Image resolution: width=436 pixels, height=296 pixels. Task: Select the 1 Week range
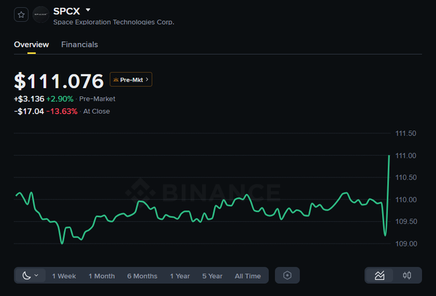click(64, 276)
